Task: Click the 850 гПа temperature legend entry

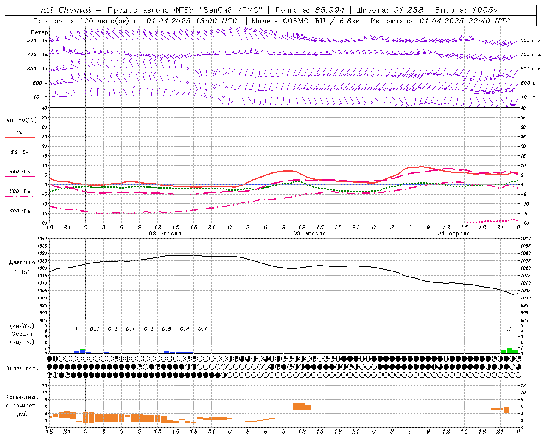Action: (x=20, y=172)
